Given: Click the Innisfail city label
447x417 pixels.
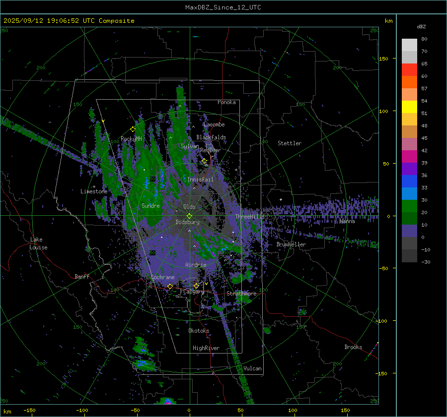Looking at the screenshot, I should point(200,179).
